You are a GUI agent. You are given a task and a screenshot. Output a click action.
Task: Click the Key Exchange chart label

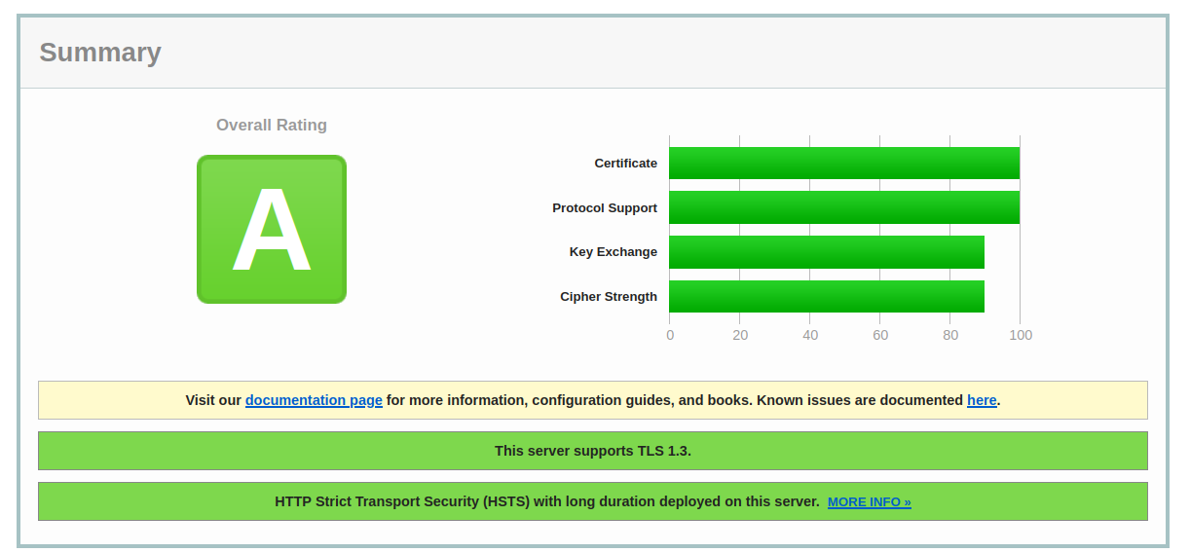point(614,252)
